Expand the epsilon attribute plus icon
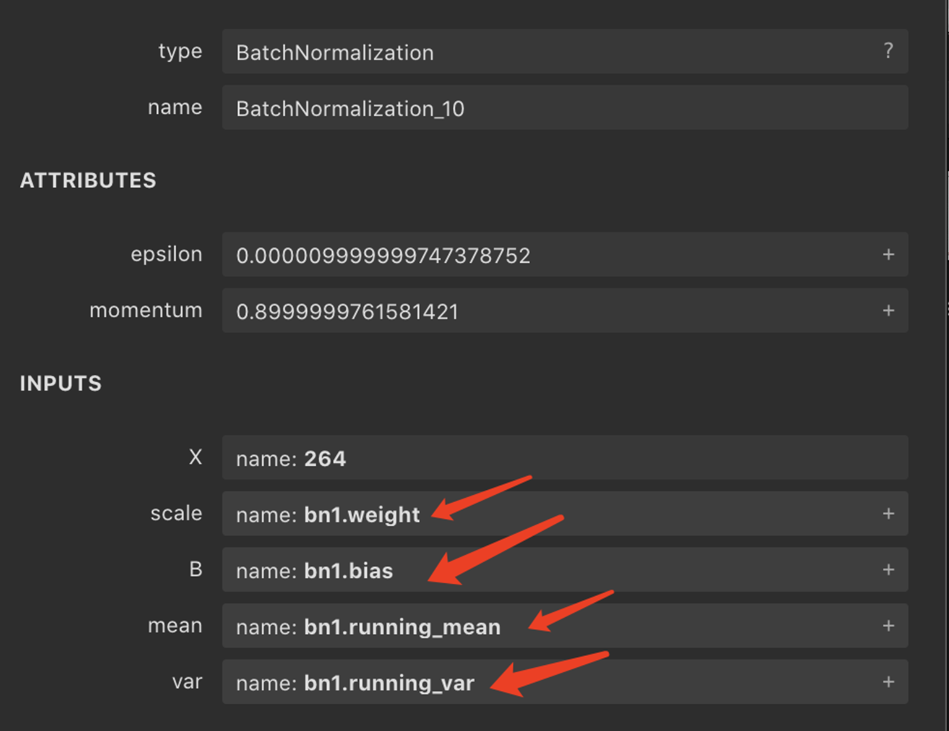Screen dimensions: 949x731 tap(888, 254)
